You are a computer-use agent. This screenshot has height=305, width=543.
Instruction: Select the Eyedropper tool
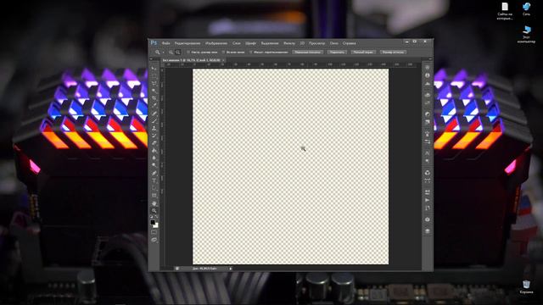click(x=154, y=106)
